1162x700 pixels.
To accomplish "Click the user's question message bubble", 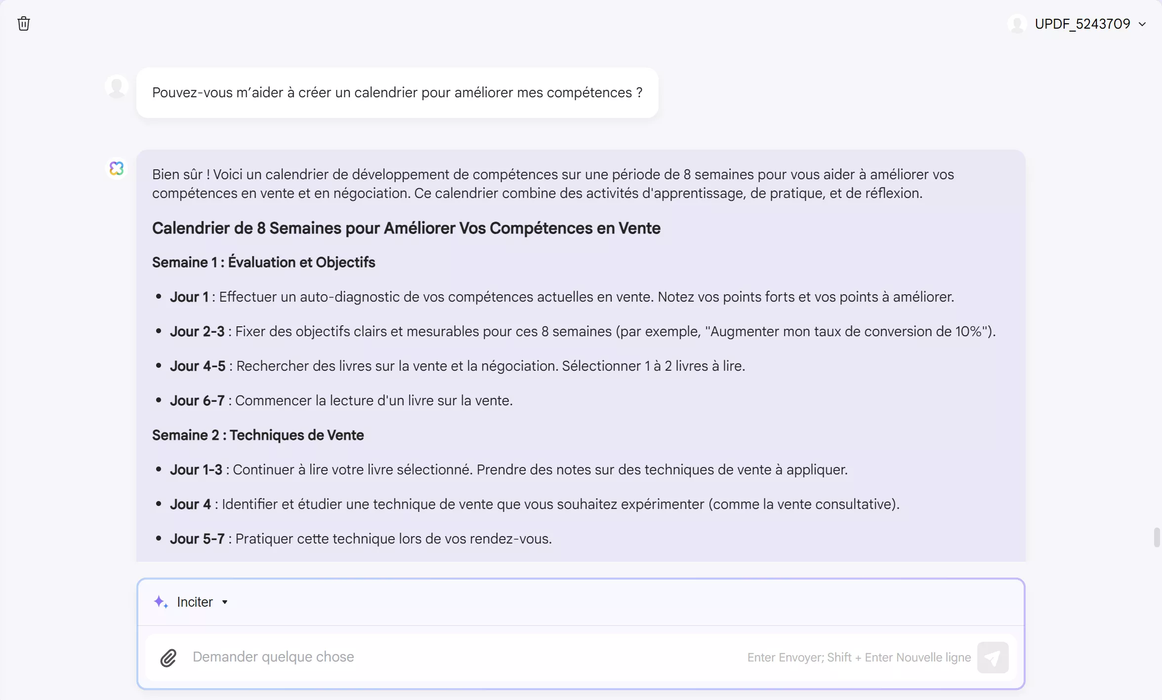I will pyautogui.click(x=397, y=93).
